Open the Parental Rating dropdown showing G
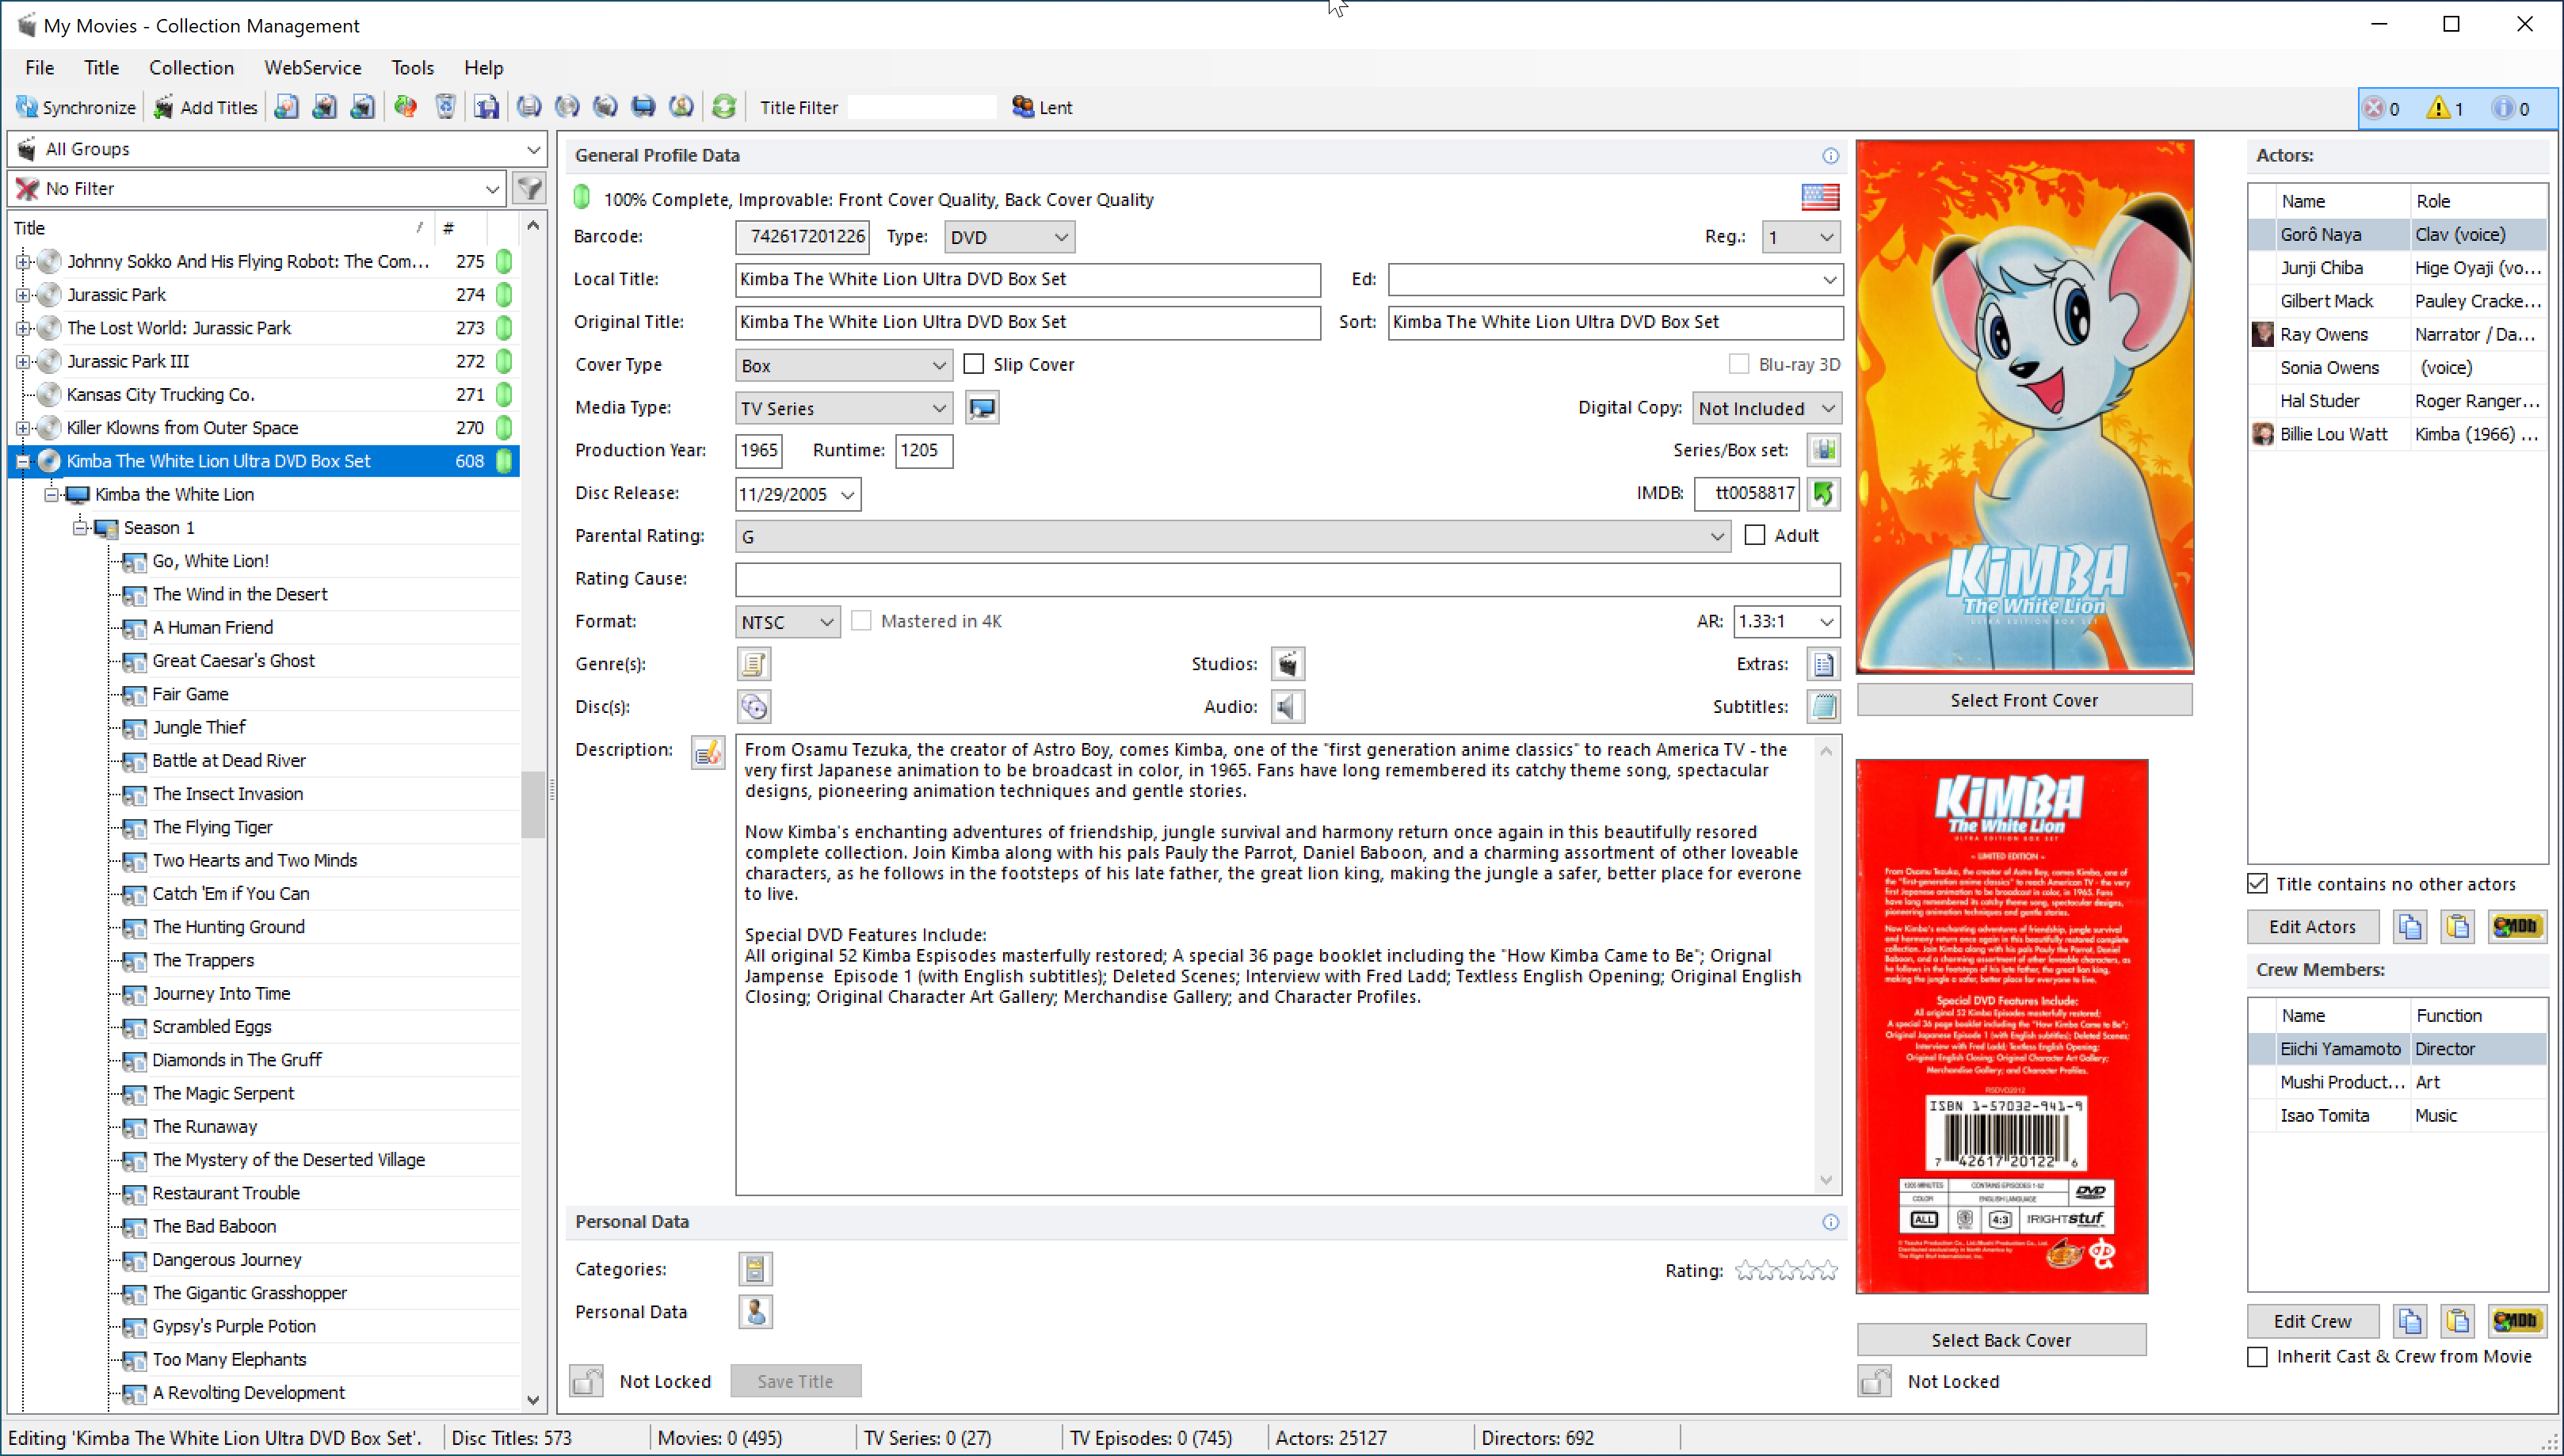Screen dimensions: 2564x1456 (x=1233, y=537)
